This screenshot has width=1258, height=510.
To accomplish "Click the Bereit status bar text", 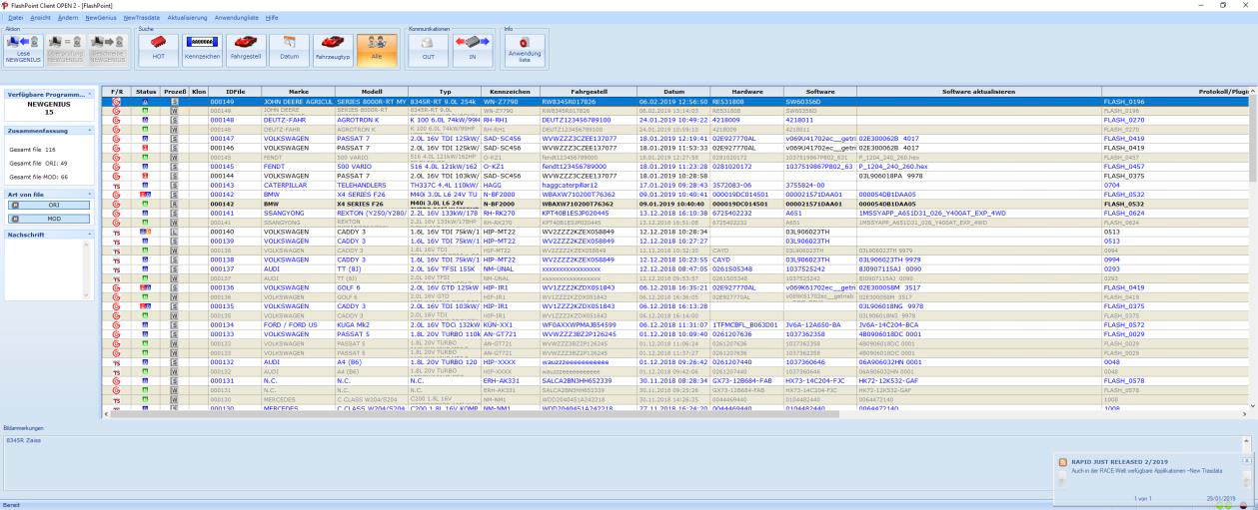I will click(11, 506).
